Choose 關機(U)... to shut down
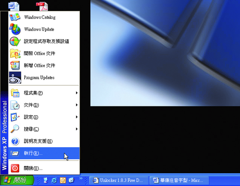 [x=44, y=168]
